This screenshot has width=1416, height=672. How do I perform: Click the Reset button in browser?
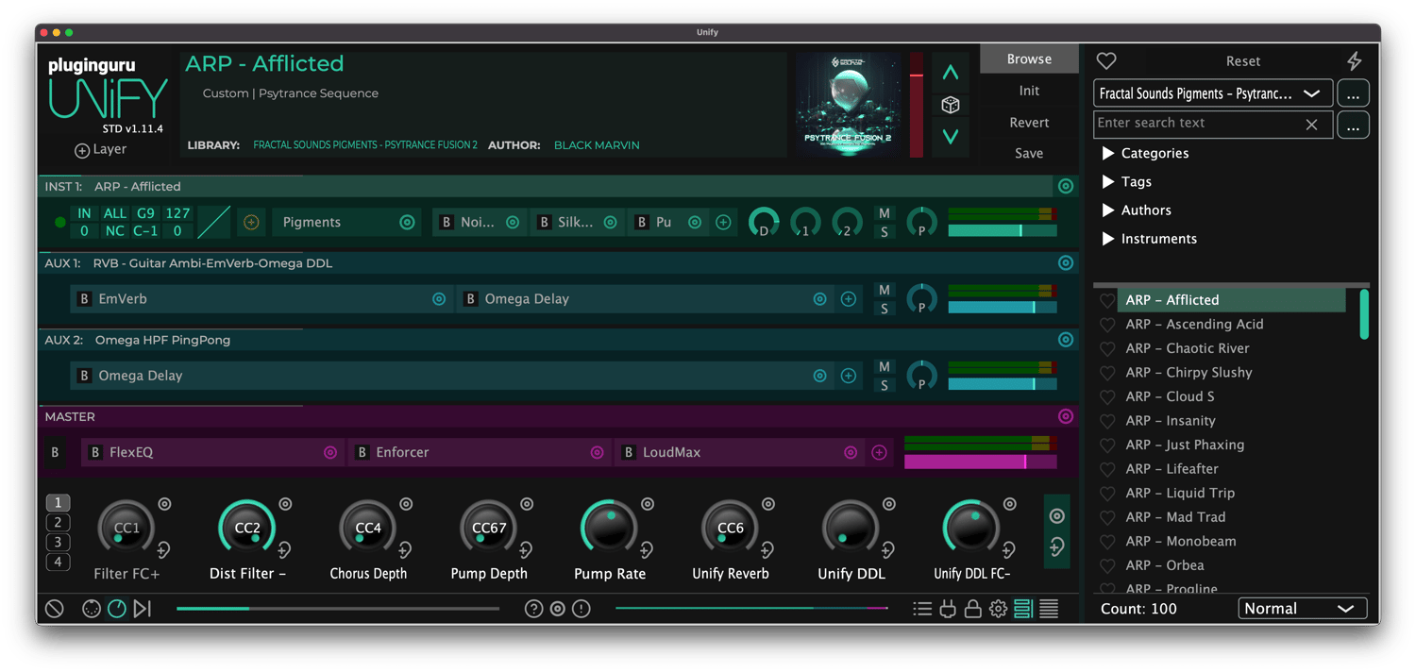tap(1242, 61)
